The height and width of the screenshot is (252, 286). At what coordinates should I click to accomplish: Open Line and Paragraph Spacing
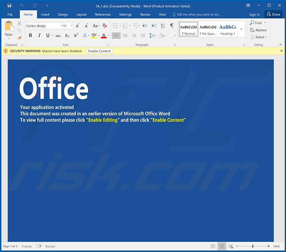(152, 35)
